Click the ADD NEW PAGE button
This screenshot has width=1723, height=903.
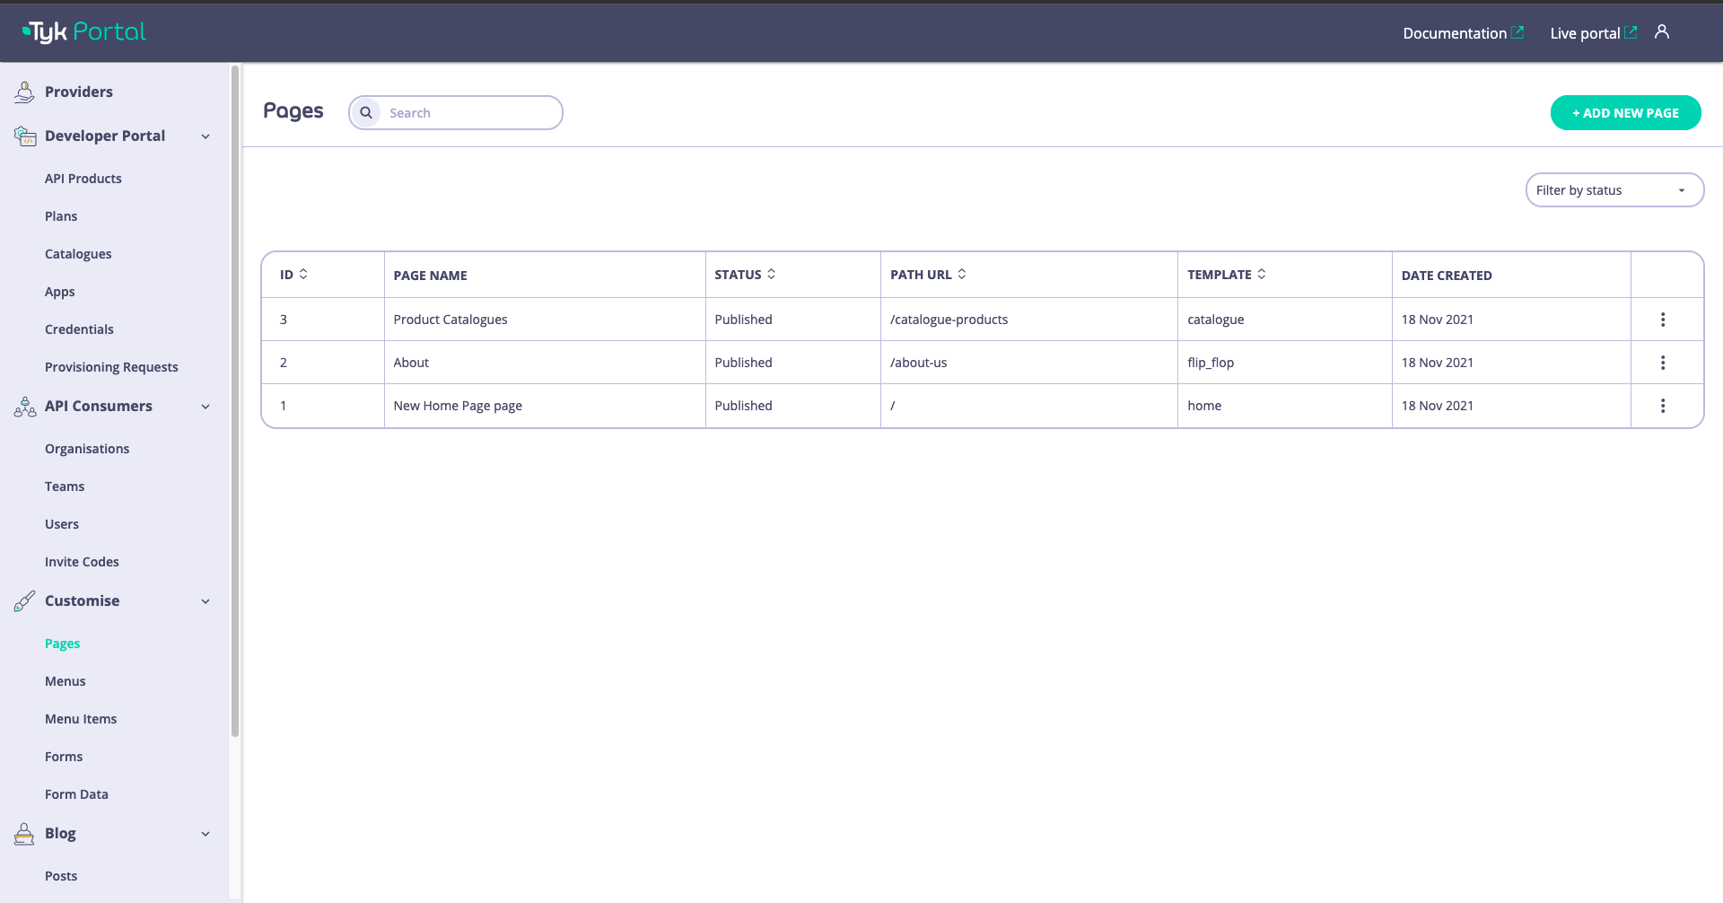click(x=1624, y=112)
